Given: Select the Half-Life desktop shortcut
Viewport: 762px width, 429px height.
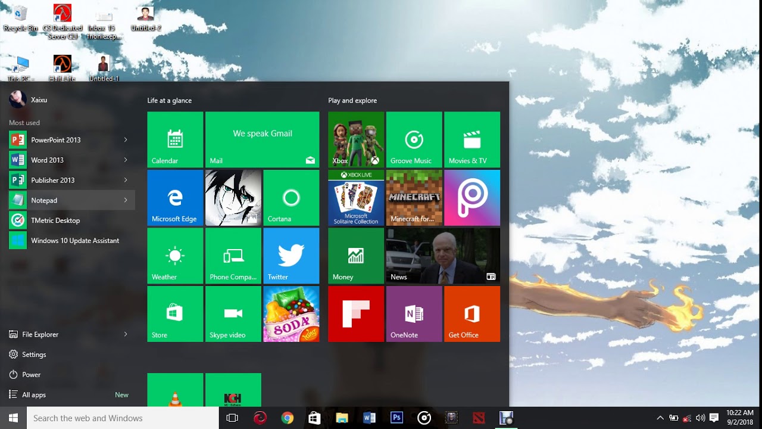Looking at the screenshot, I should coord(62,69).
